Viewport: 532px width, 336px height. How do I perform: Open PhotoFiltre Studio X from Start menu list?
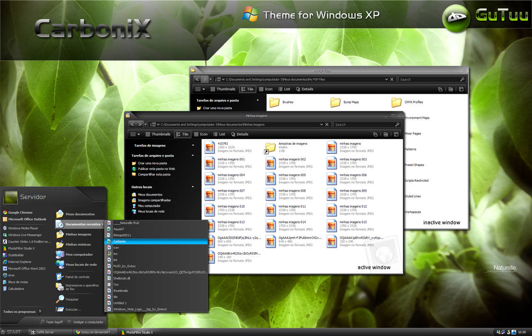[19, 248]
